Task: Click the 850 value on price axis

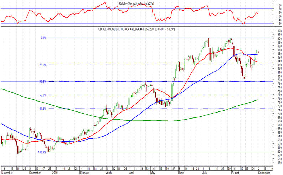Action: pos(280,58)
